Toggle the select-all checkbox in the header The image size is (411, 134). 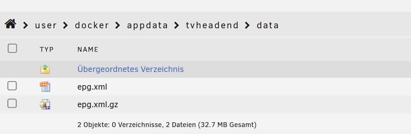(12, 48)
